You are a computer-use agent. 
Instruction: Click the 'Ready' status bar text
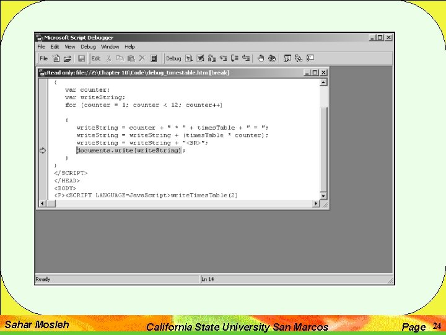click(x=43, y=279)
